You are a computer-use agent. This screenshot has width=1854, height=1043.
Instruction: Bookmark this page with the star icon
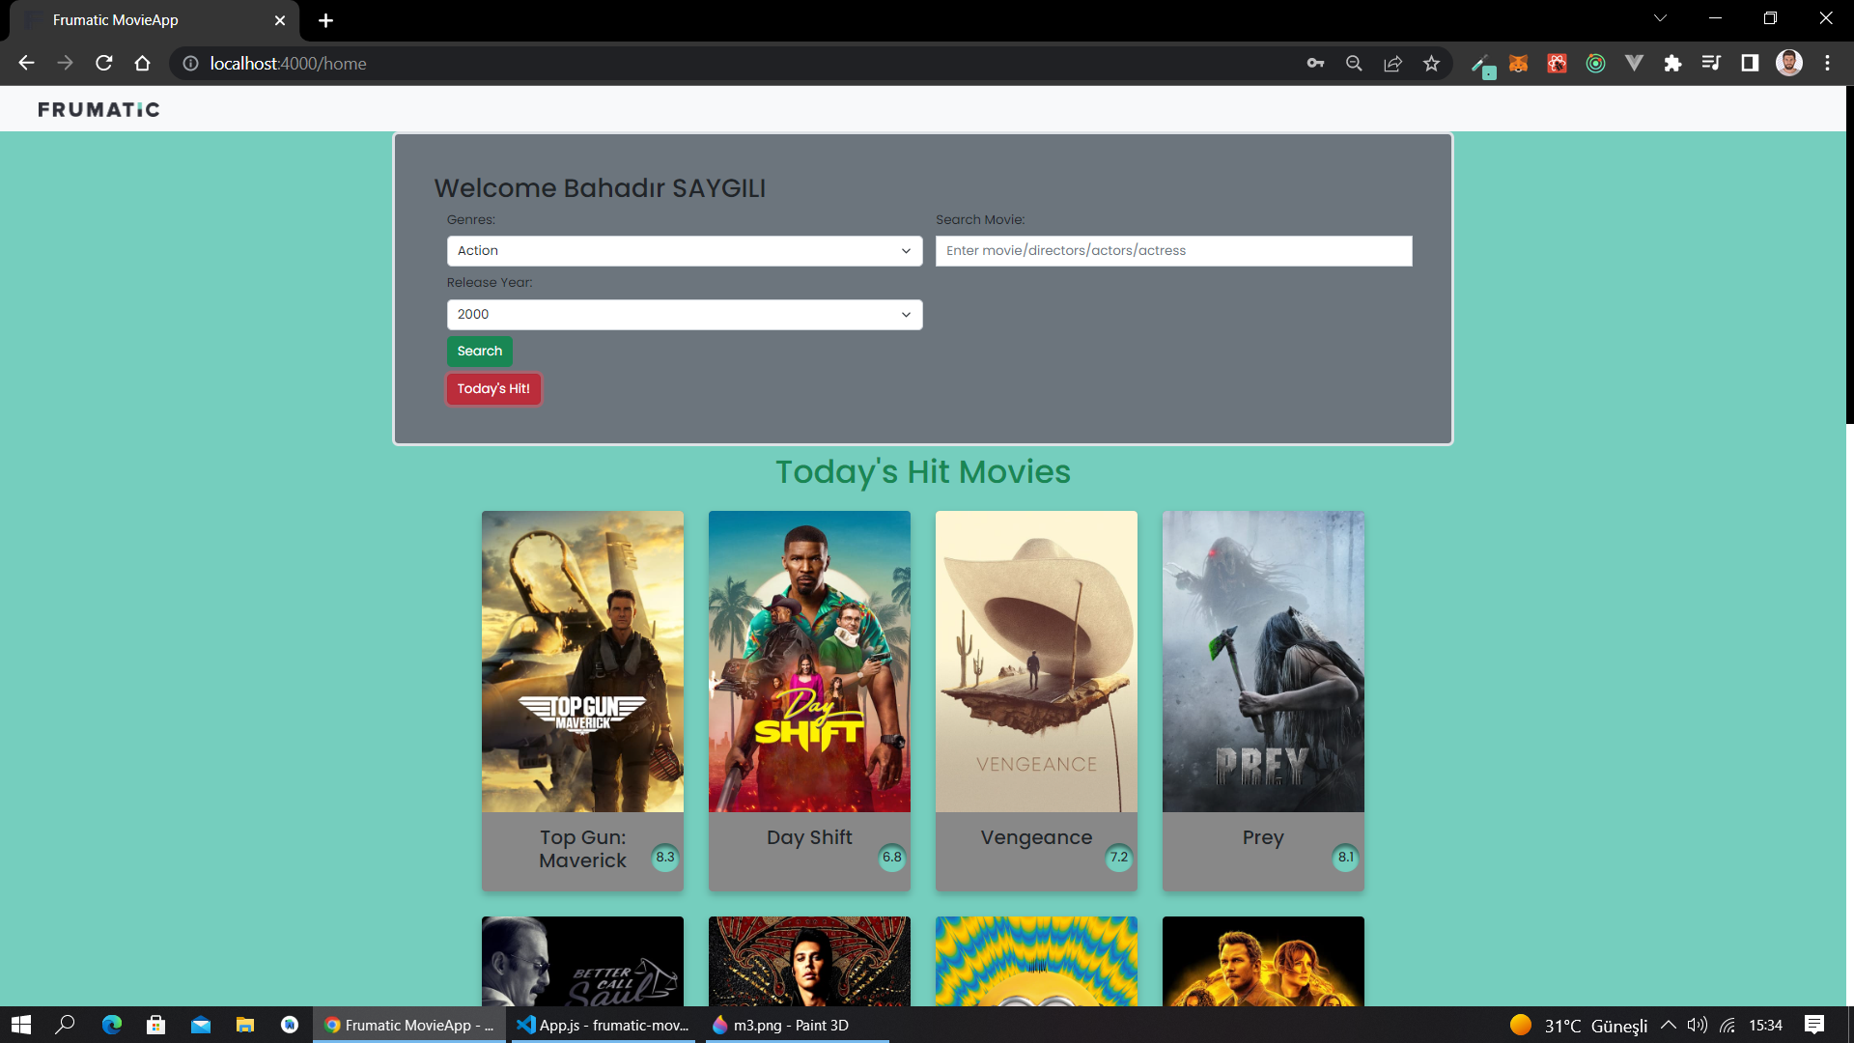click(1432, 63)
